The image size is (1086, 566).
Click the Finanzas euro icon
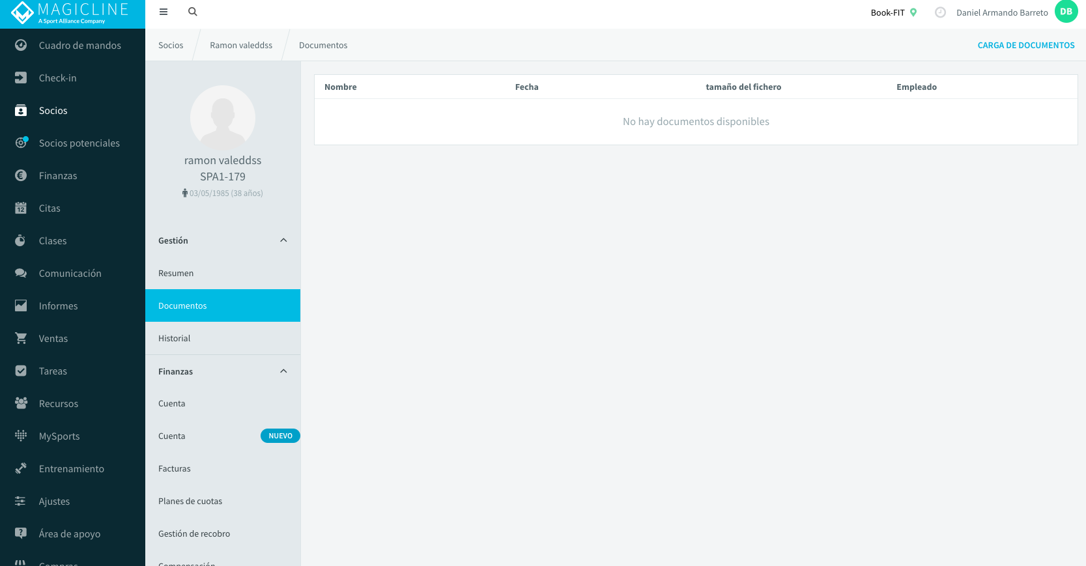[21, 175]
